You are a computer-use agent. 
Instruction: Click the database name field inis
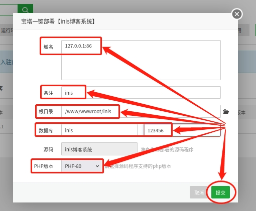pyautogui.click(x=99, y=130)
